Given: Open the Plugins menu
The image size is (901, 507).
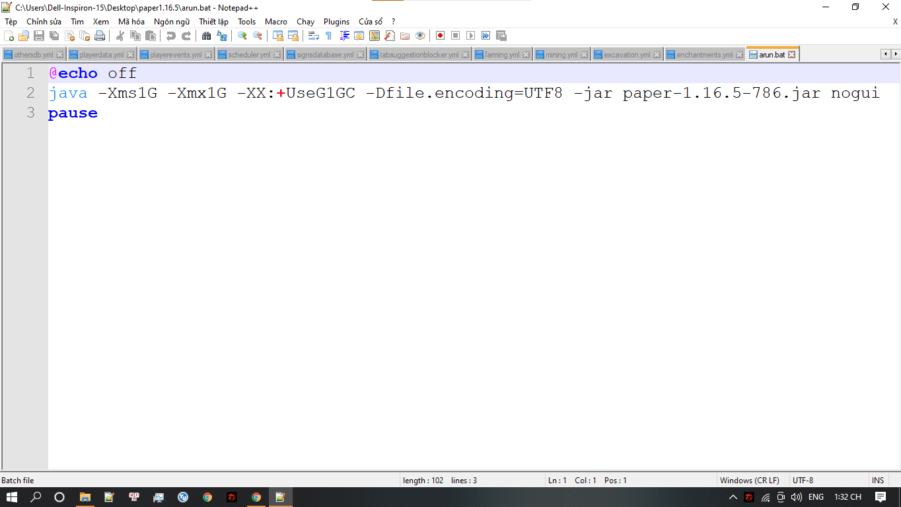Looking at the screenshot, I should click(337, 22).
